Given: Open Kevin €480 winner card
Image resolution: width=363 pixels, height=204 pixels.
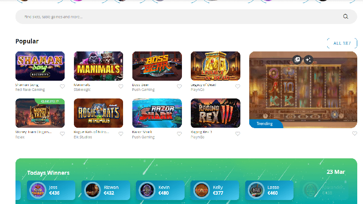Looking at the screenshot, I should pyautogui.click(x=160, y=190).
